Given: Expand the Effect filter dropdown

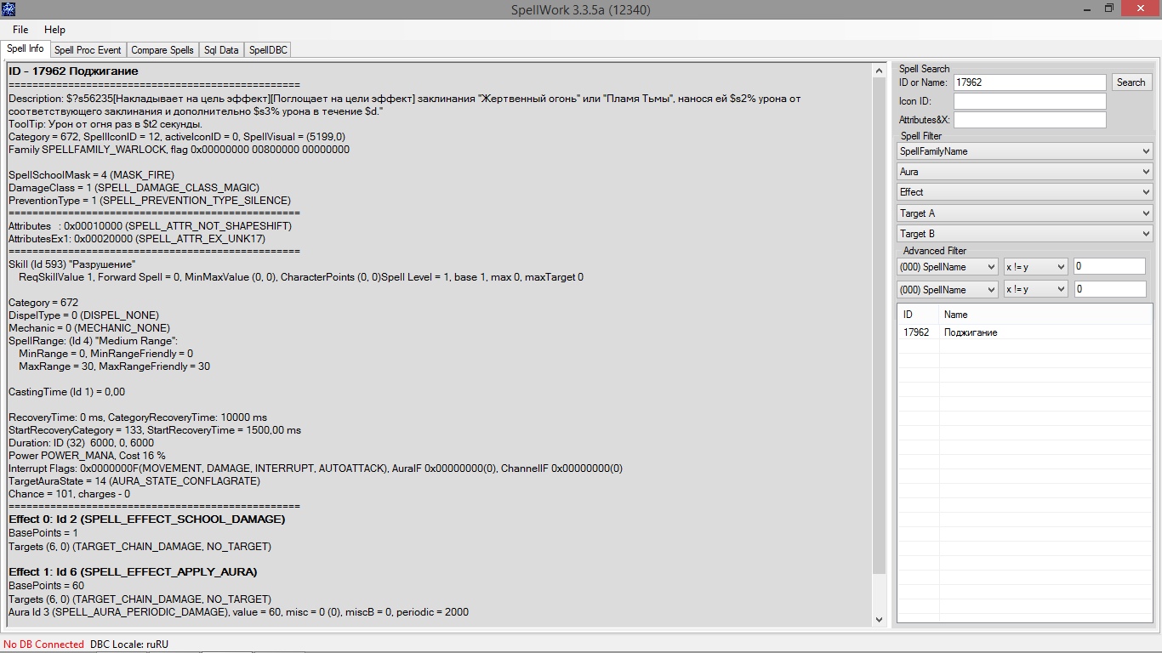Looking at the screenshot, I should click(1025, 192).
